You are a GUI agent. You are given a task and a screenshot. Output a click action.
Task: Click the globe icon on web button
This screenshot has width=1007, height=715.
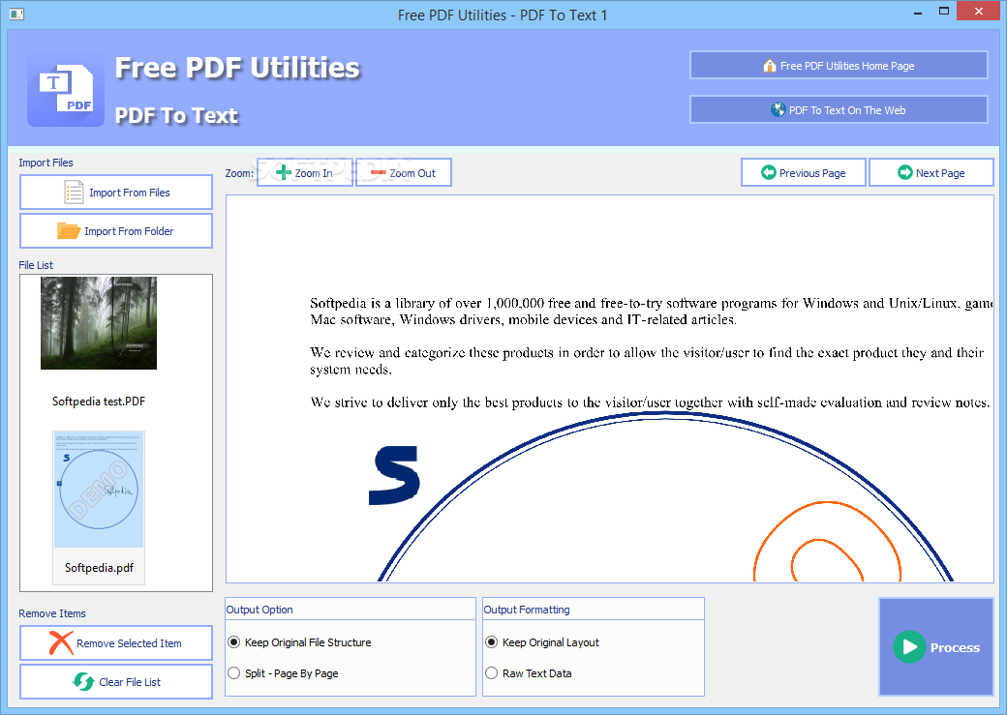tap(778, 109)
